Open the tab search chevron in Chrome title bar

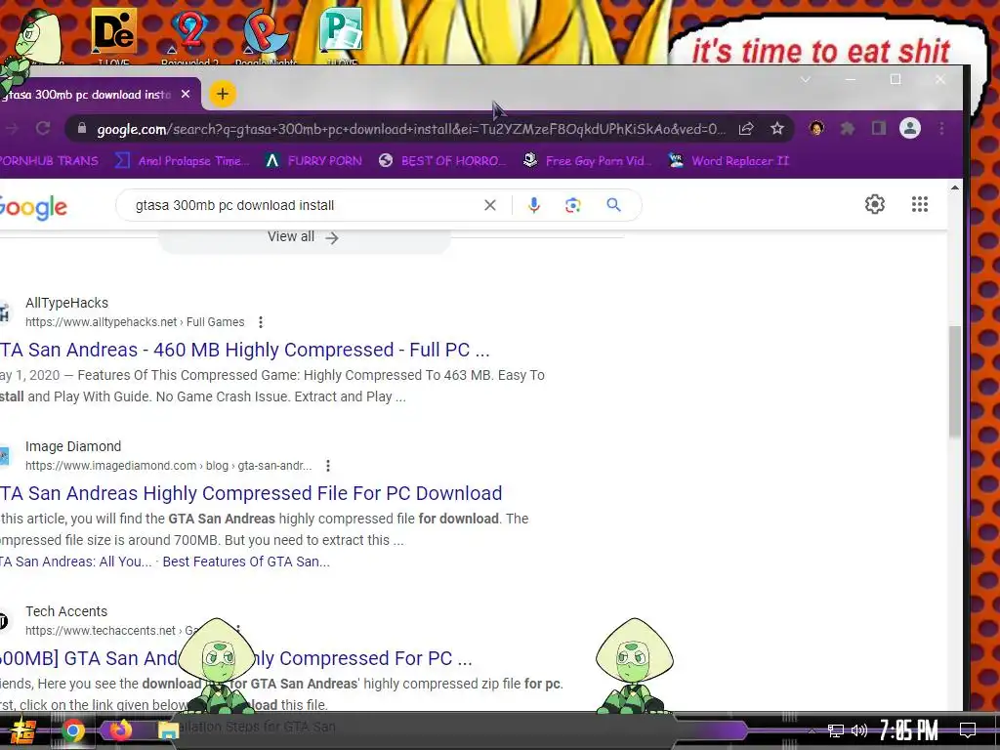pos(806,80)
